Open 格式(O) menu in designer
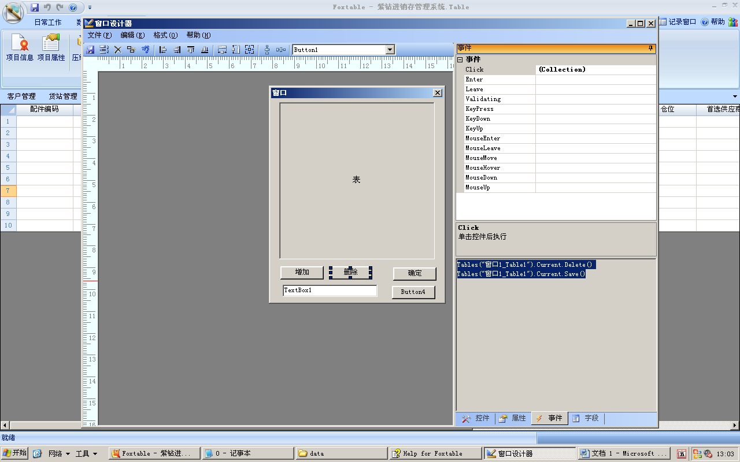This screenshot has width=740, height=462. coord(165,35)
